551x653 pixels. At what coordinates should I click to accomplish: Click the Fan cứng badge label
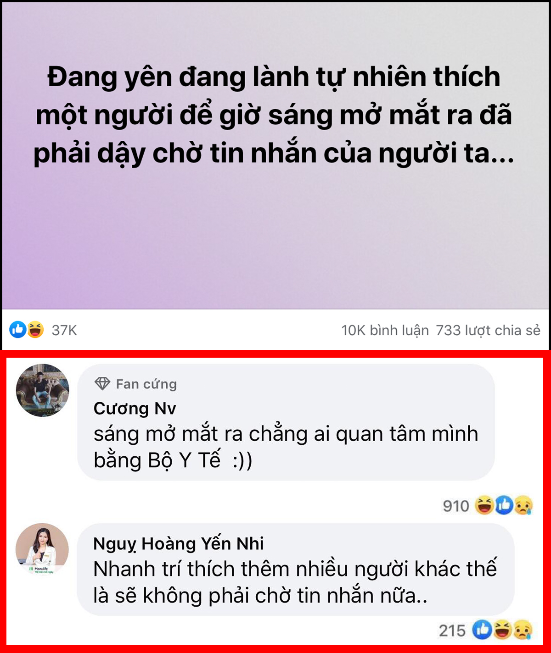pyautogui.click(x=146, y=384)
